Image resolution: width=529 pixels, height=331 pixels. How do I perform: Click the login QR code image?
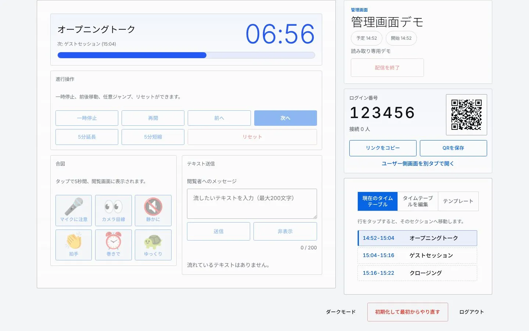pyautogui.click(x=467, y=115)
